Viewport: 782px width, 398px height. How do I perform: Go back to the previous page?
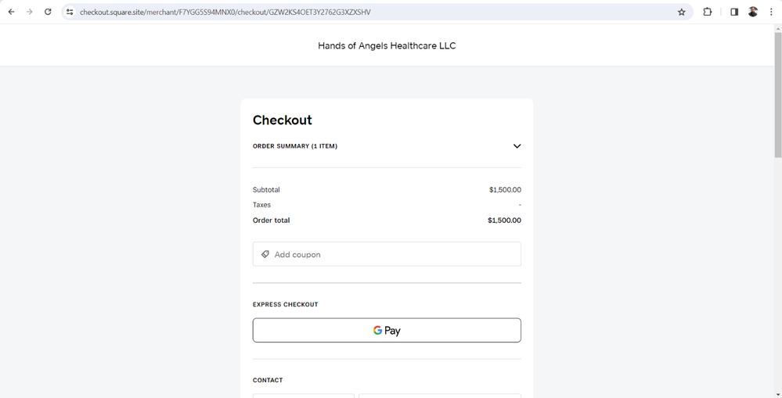[x=11, y=12]
